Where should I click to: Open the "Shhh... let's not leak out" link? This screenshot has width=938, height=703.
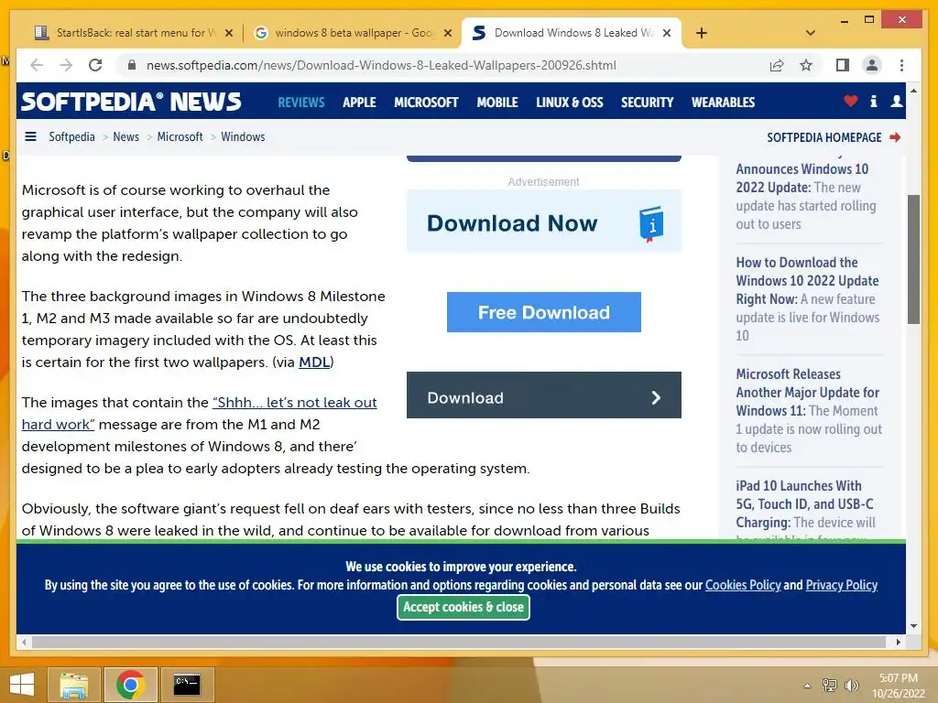[x=294, y=403]
